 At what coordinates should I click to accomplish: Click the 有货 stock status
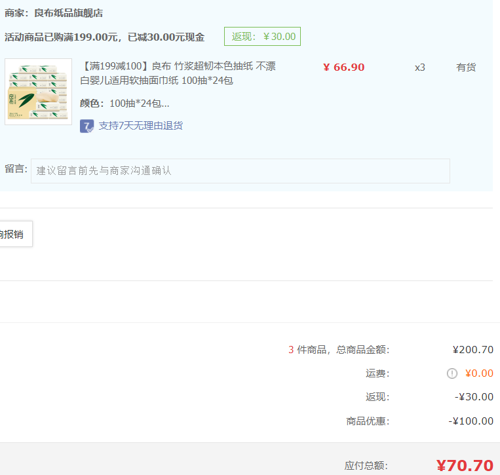tap(466, 67)
